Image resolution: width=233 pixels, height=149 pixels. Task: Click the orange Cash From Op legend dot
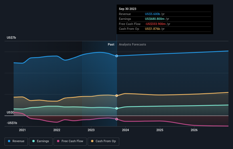click(92, 141)
